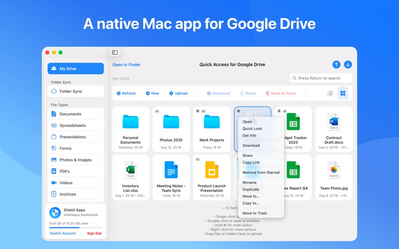Filter by Archives file type
Screen dimensions: 399x249
[x=76, y=194]
